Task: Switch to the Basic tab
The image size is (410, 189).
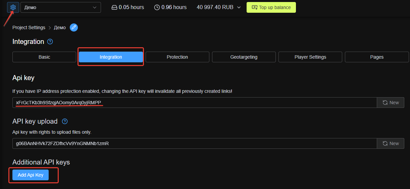Action: tap(44, 57)
